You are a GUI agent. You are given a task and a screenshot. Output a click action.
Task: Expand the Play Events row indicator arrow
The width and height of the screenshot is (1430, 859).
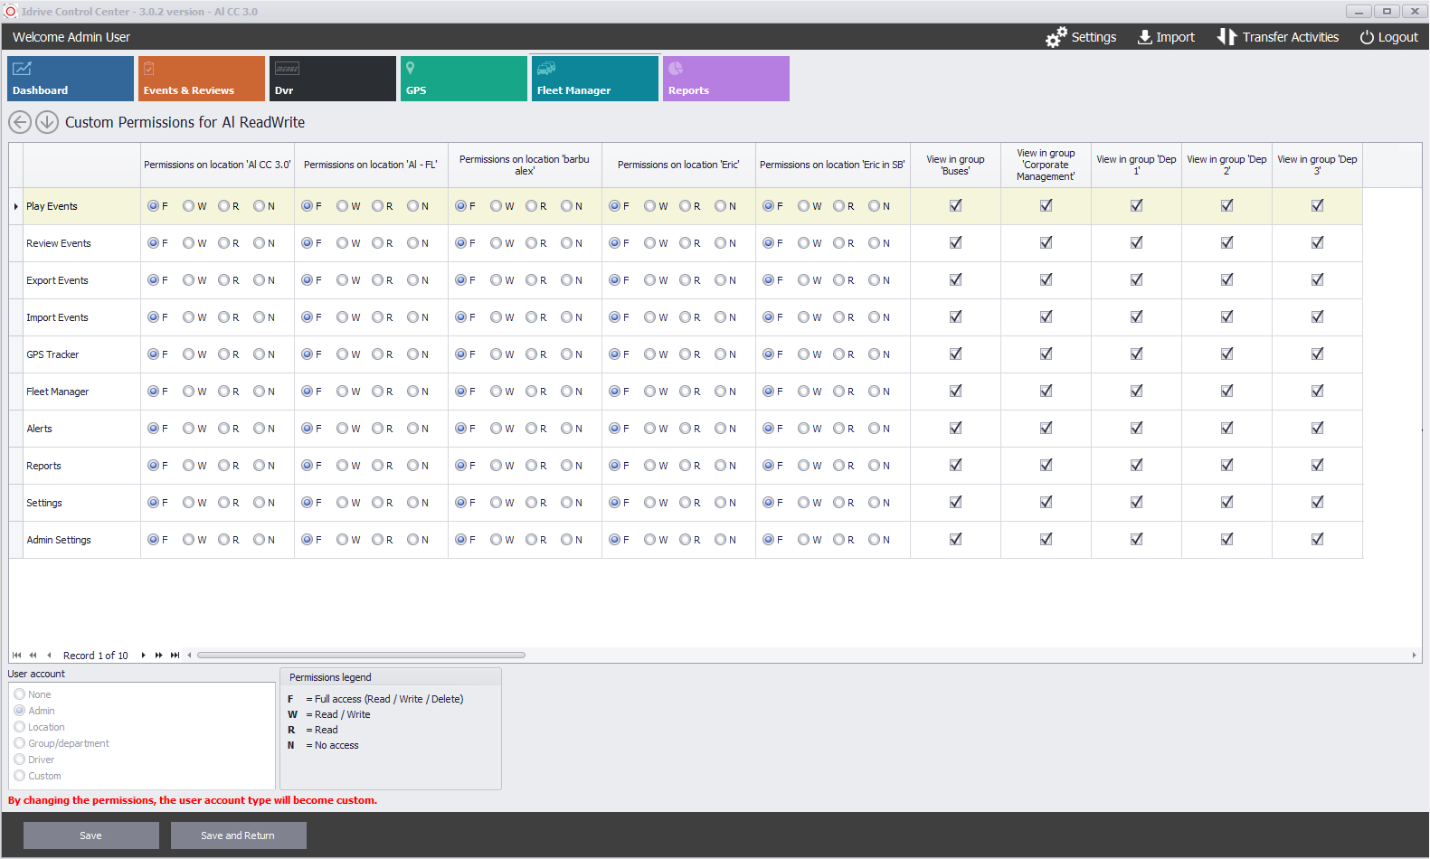pyautogui.click(x=16, y=207)
